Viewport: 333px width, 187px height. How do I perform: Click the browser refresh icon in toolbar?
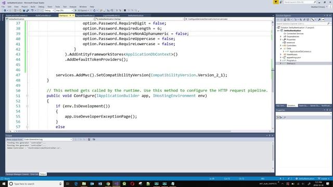tap(95, 10)
